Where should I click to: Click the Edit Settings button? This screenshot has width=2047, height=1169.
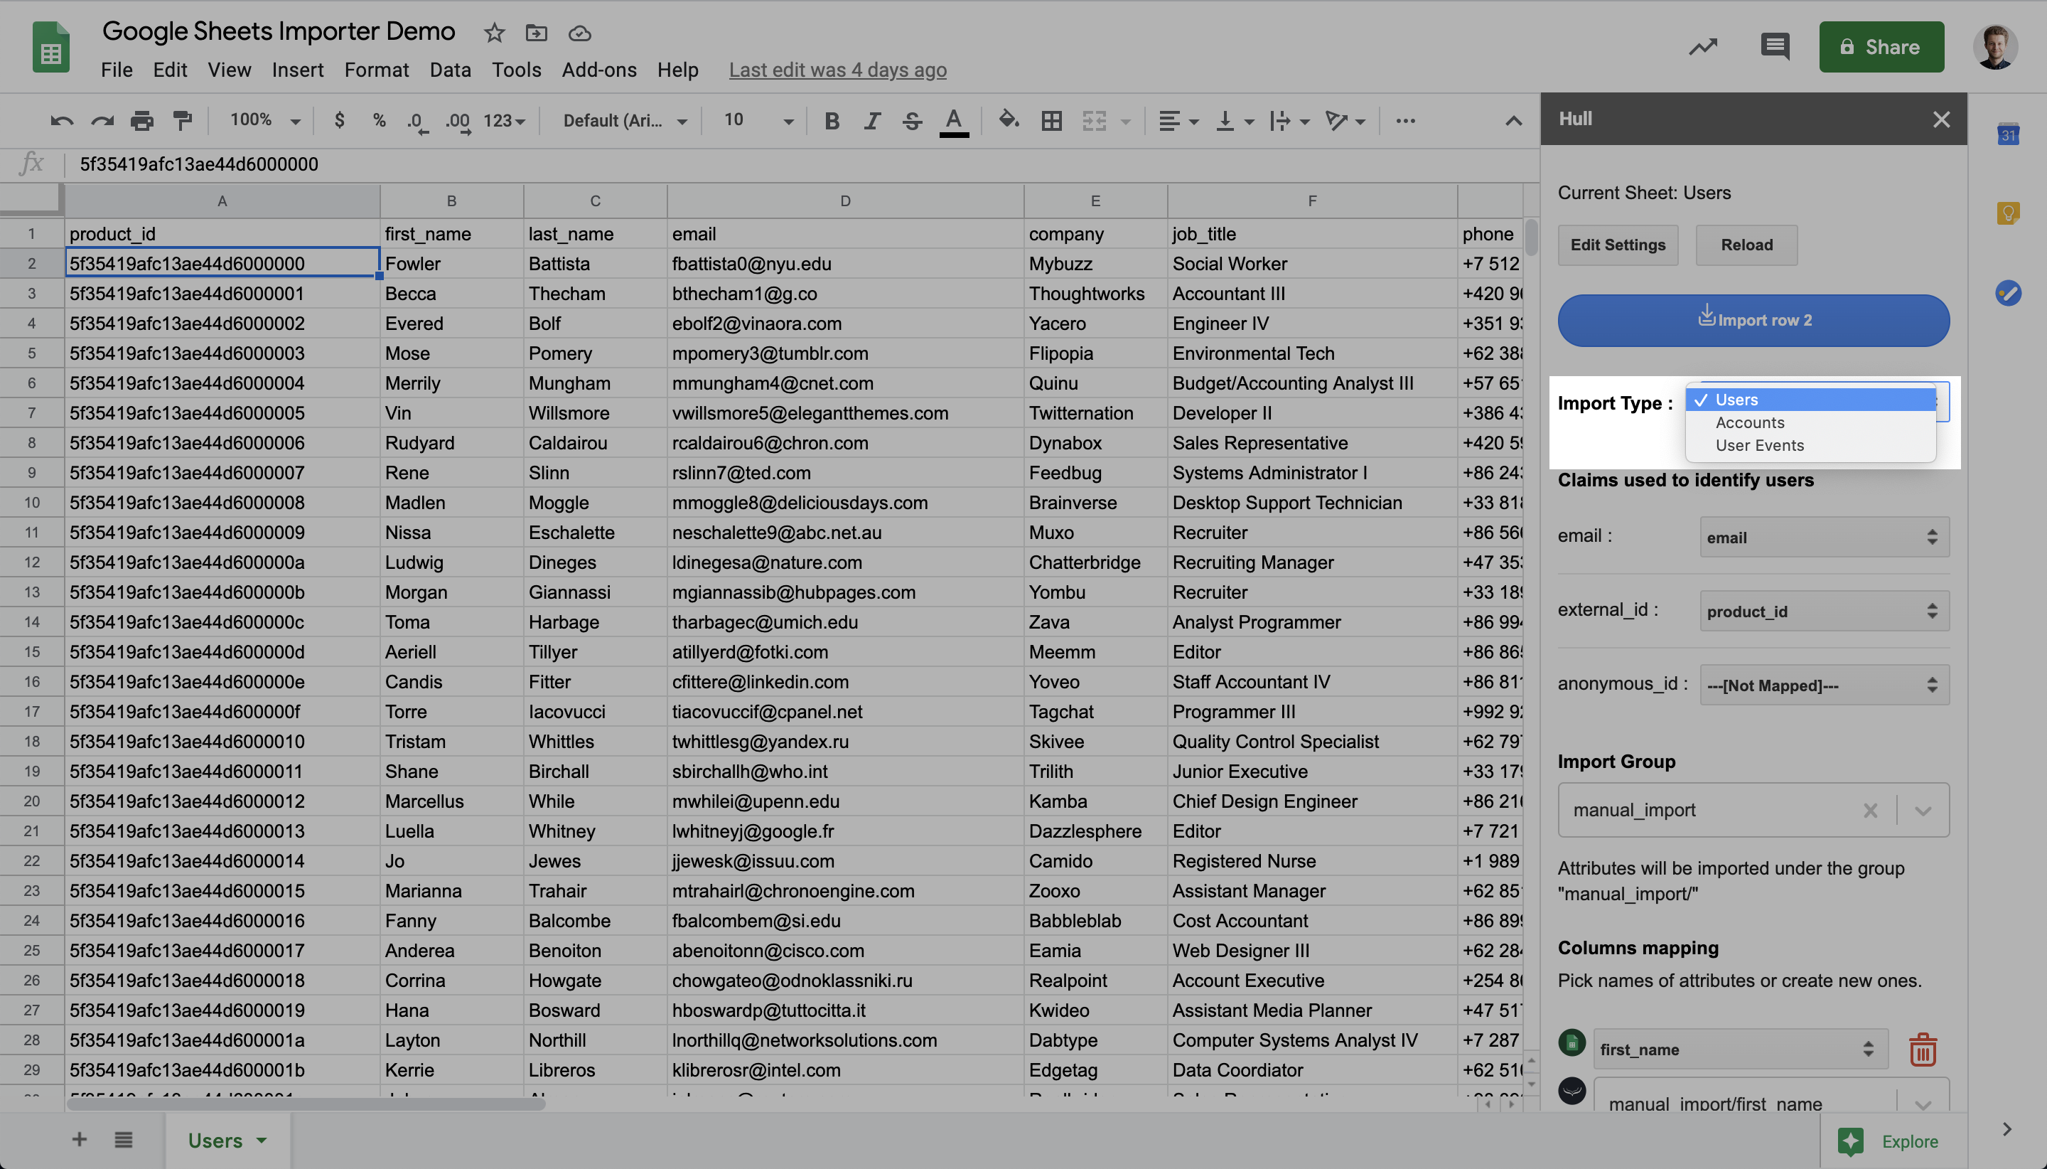point(1618,245)
